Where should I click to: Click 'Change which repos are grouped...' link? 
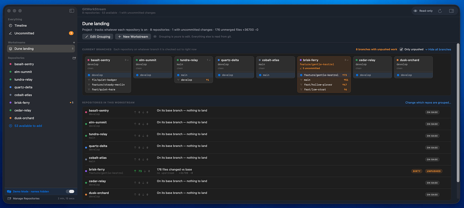point(428,103)
